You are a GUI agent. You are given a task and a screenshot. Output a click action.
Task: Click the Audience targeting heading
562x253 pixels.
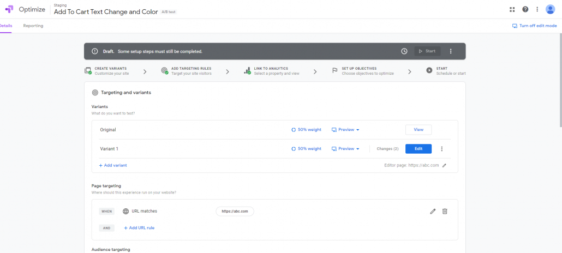click(111, 249)
